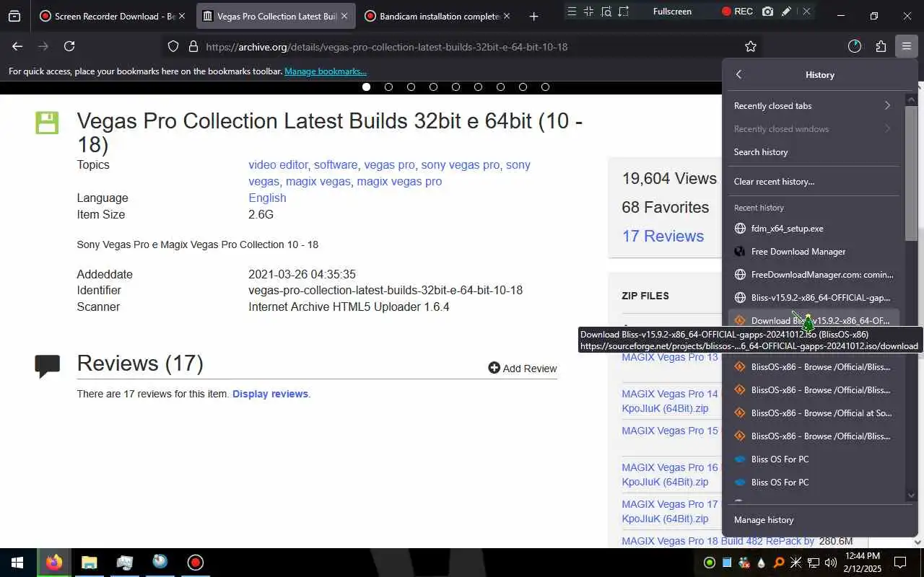Select Bandicam find-window region icon
This screenshot has height=577, width=924.
point(606,12)
